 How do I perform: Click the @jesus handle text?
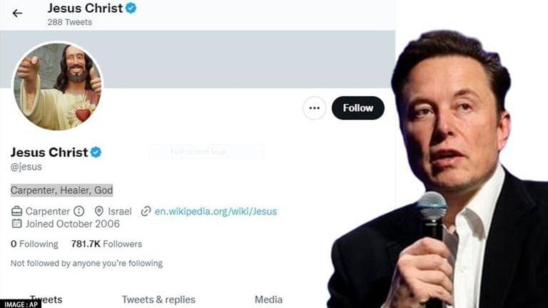(26, 167)
